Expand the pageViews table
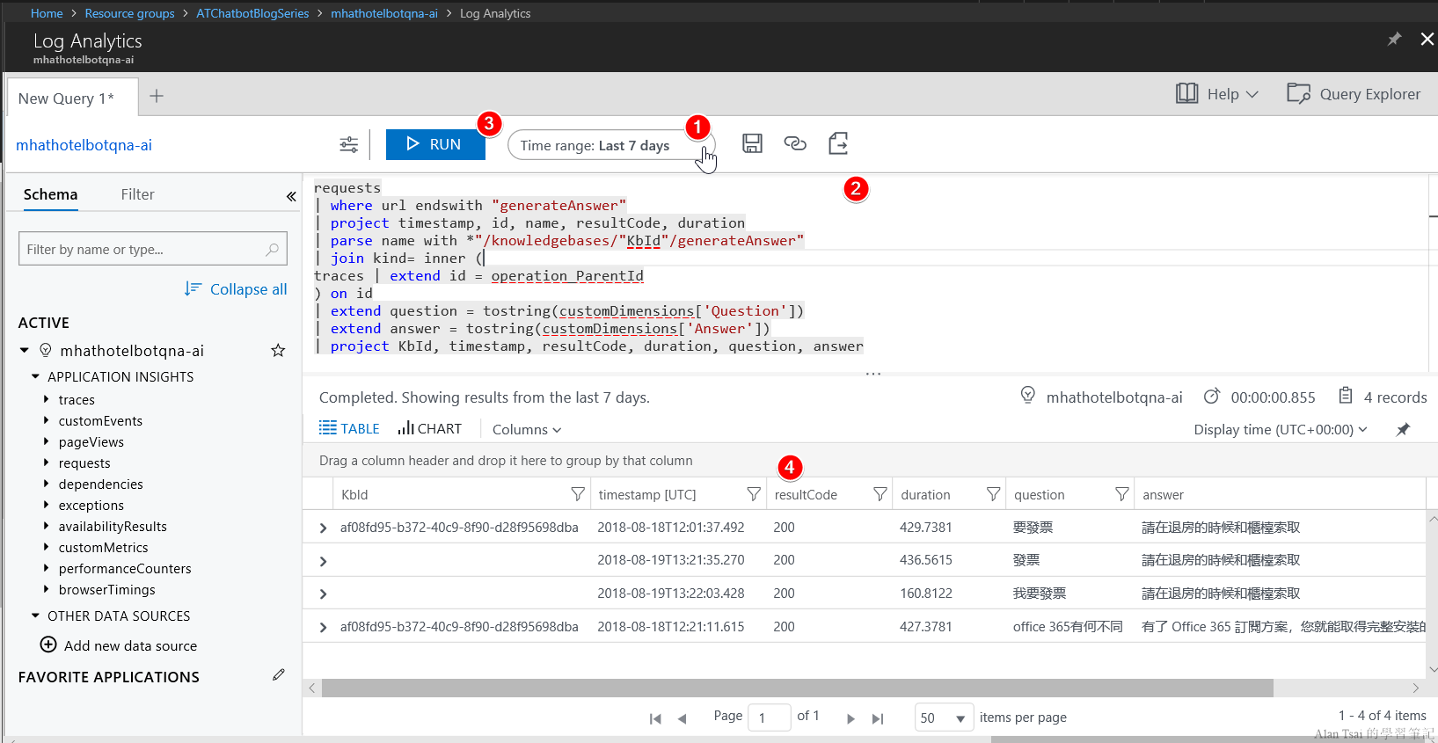This screenshot has height=743, width=1438. [47, 441]
